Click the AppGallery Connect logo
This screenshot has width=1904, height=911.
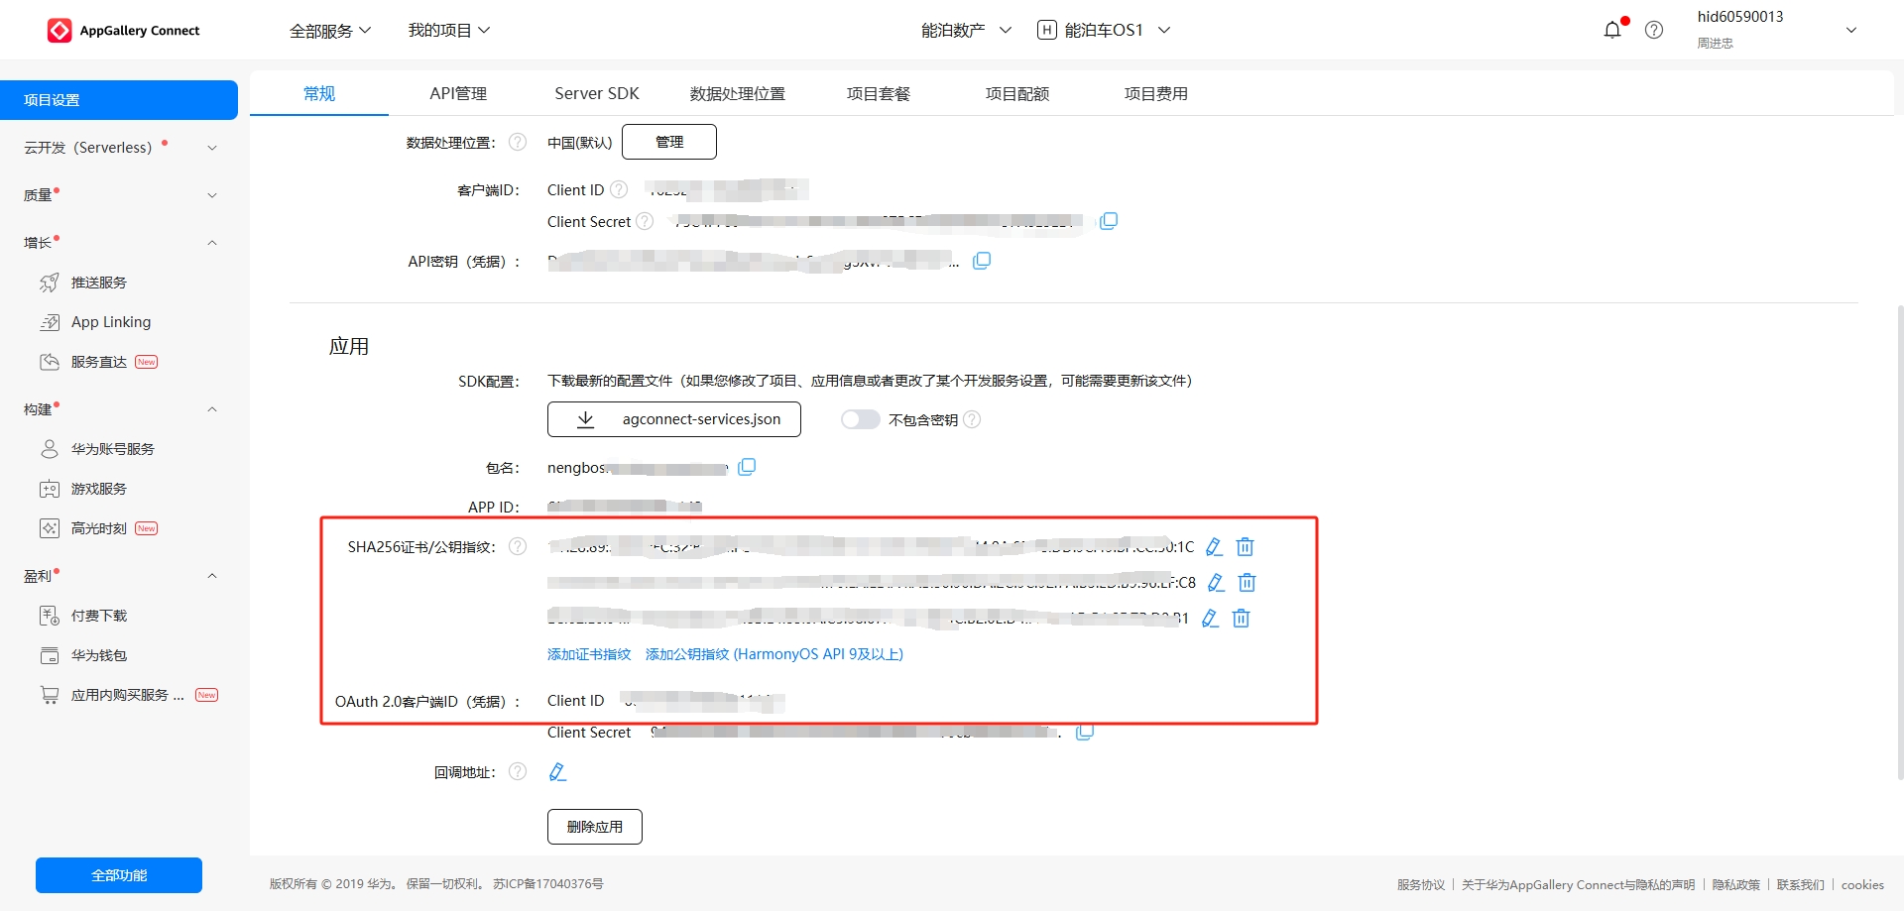(123, 31)
